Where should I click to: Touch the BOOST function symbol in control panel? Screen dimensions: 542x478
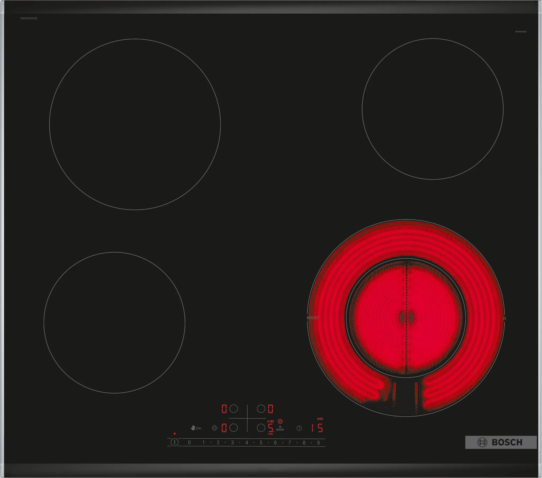point(280,429)
